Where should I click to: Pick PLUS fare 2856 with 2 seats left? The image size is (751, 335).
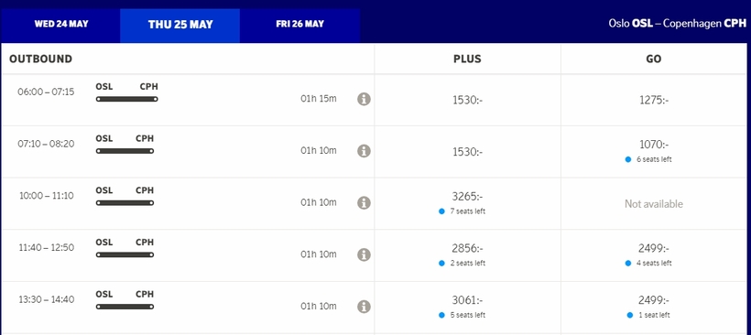467,254
